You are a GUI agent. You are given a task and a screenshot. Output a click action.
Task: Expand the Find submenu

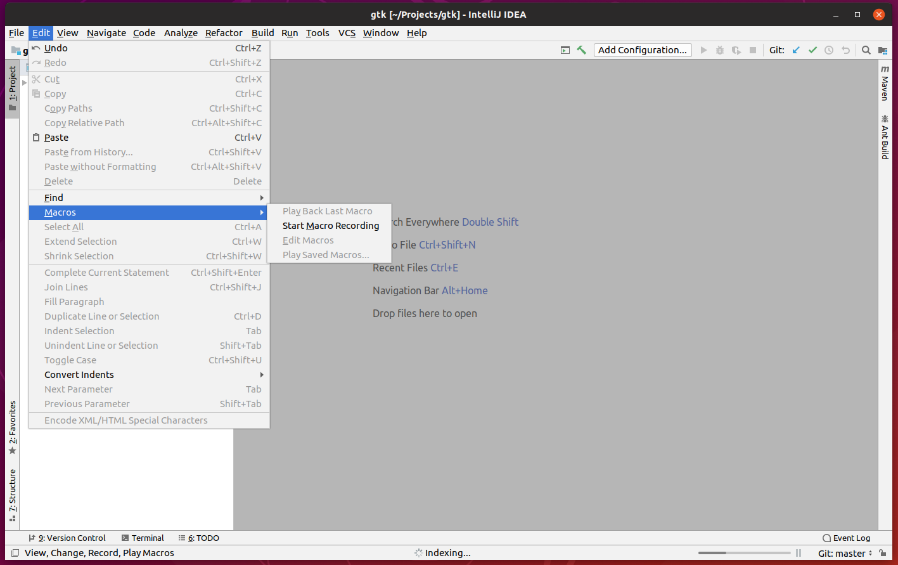(150, 198)
